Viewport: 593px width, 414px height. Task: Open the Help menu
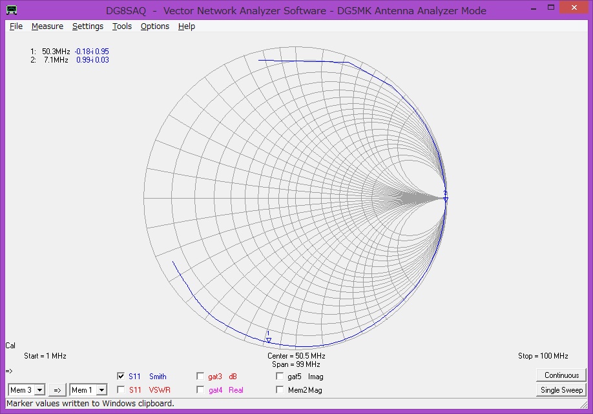[187, 26]
